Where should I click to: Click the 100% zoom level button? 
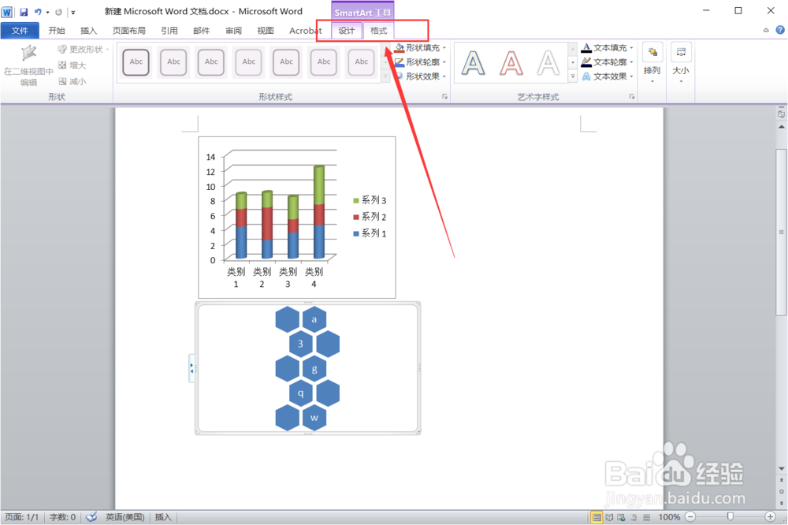point(669,517)
